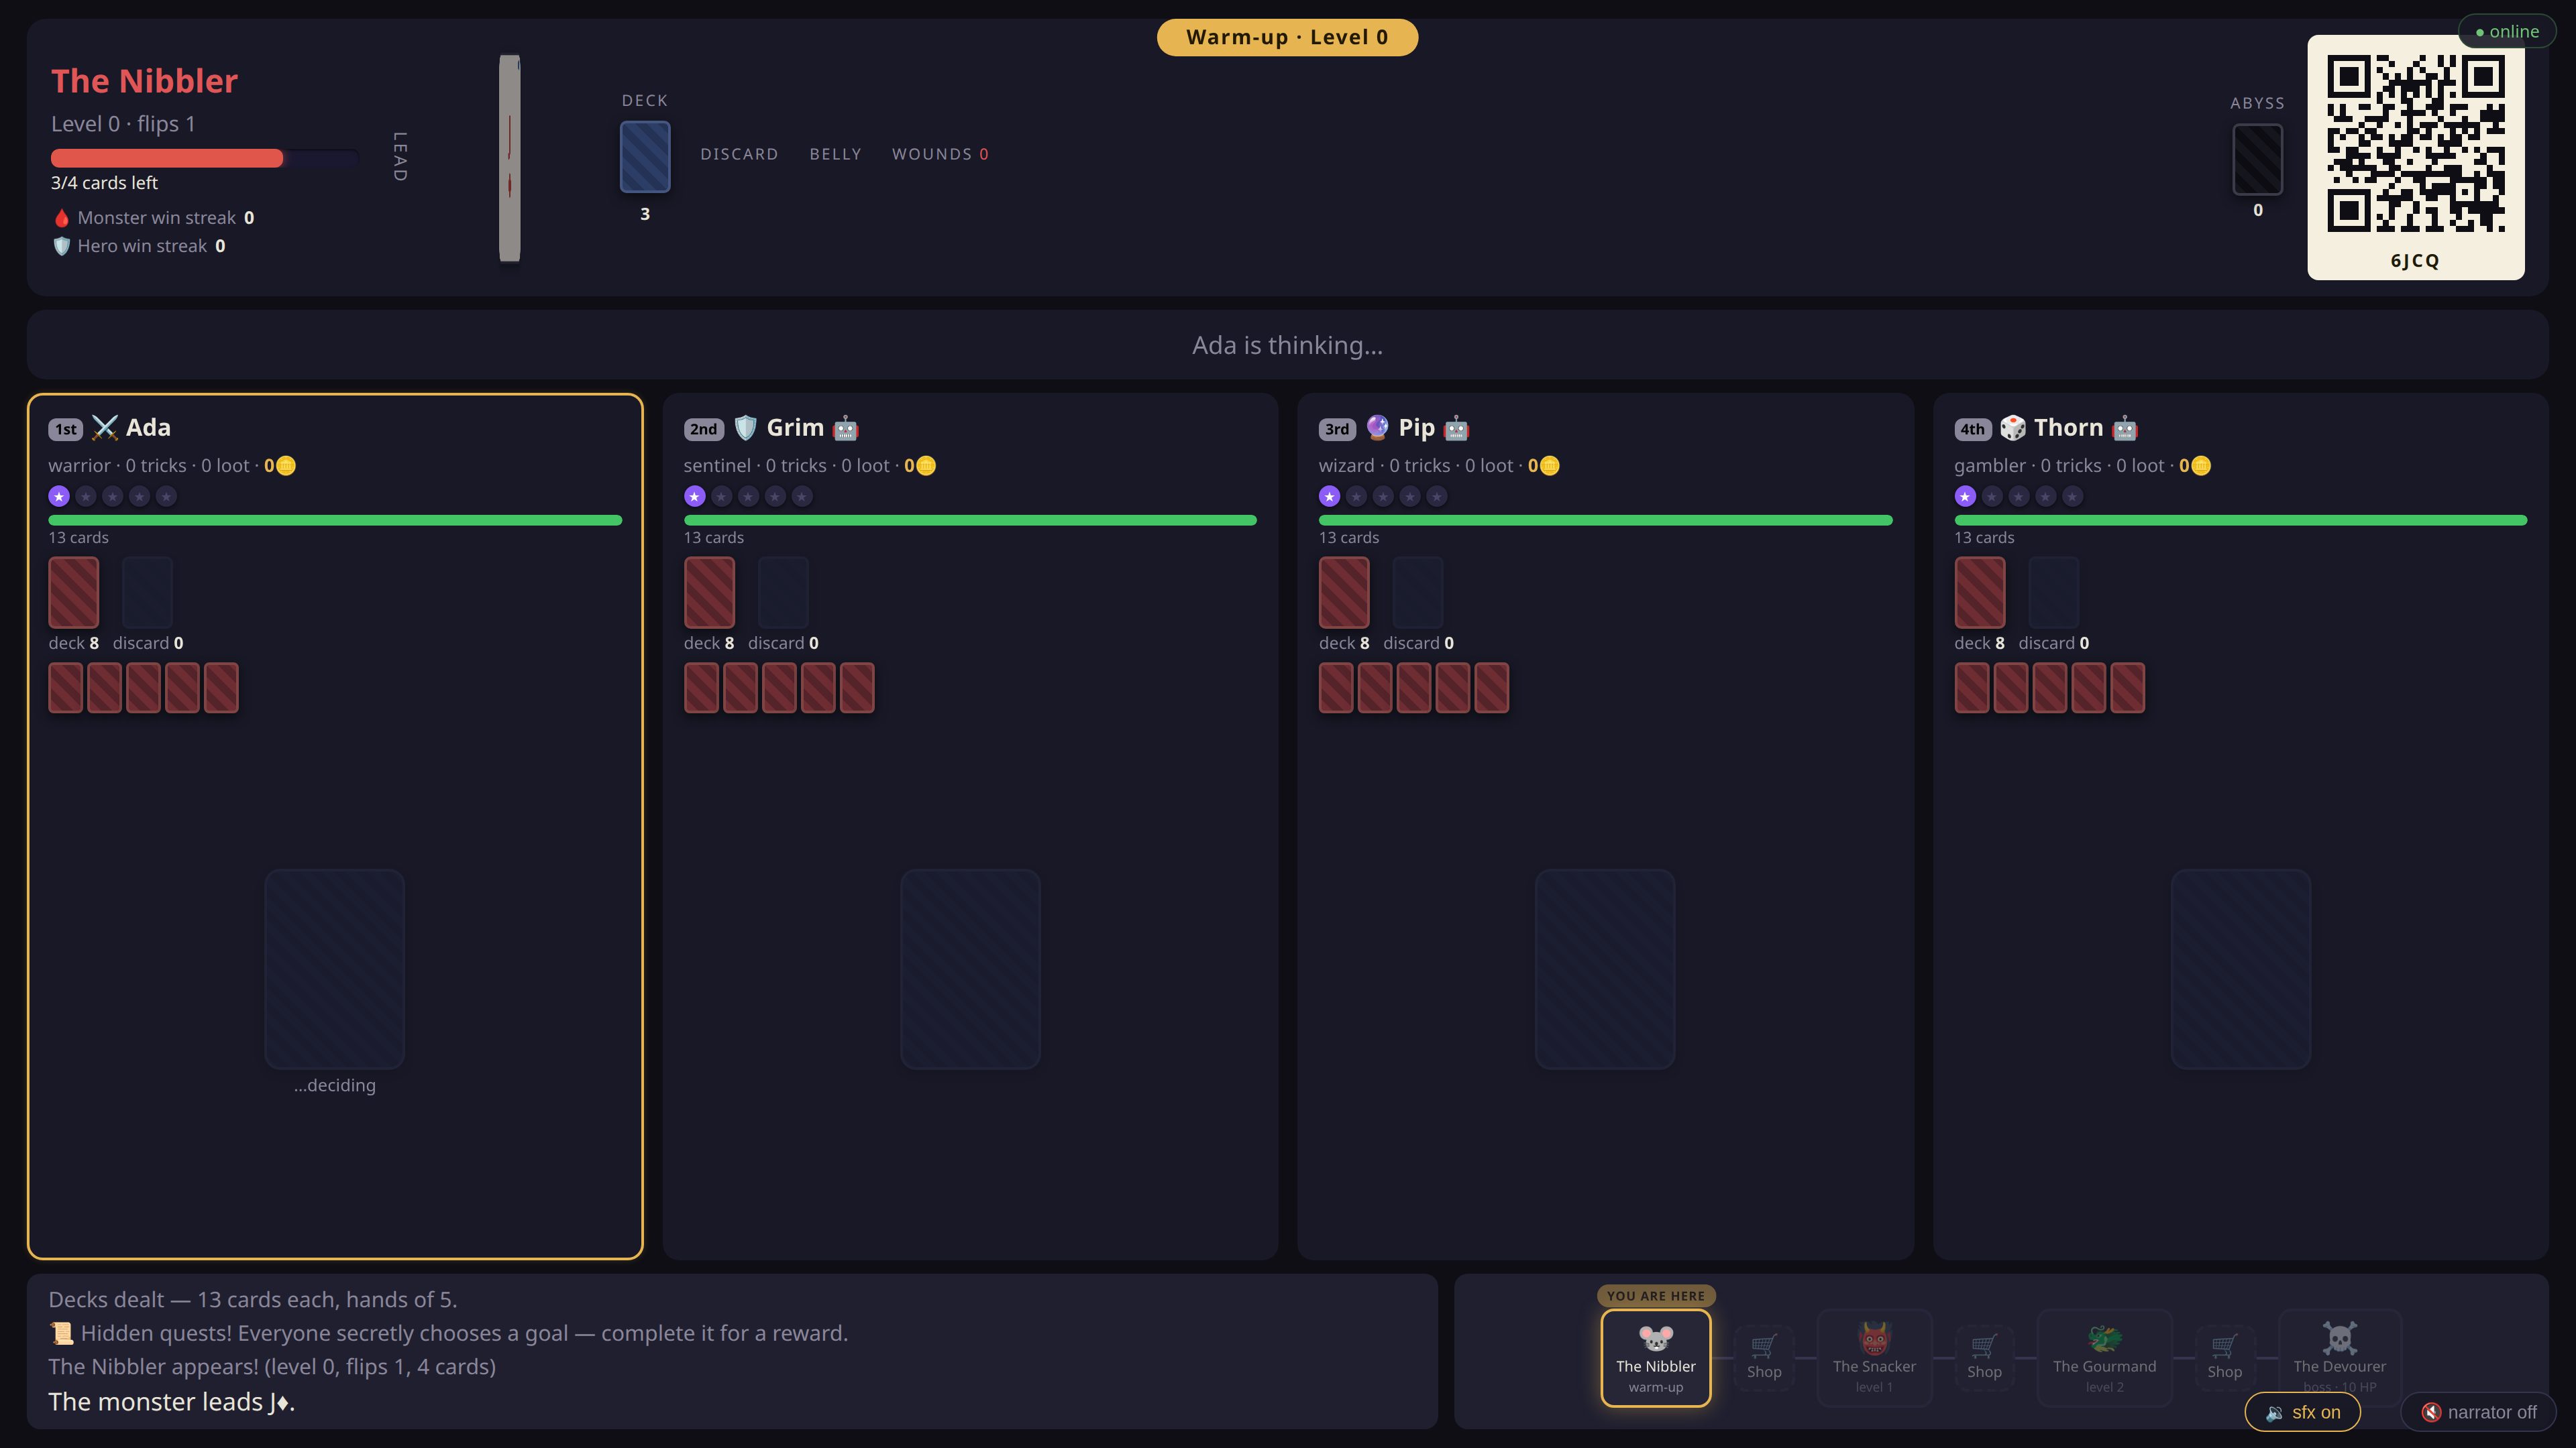Click Ada's red deck pile
This screenshot has height=1448, width=2576.
tap(74, 591)
